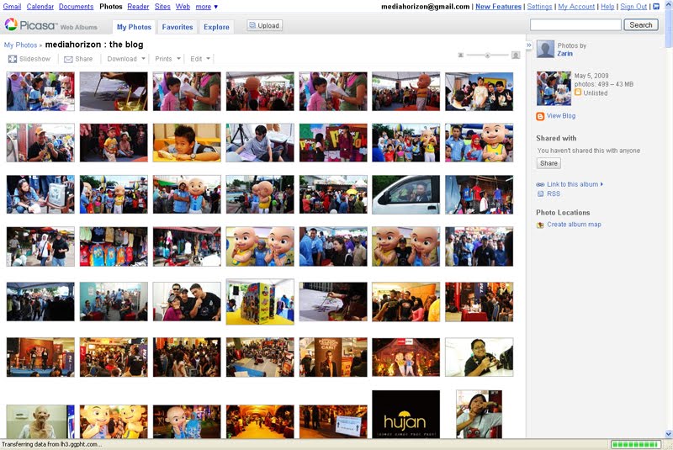Open Documents from the top bar
This screenshot has width=673, height=450.
(x=76, y=7)
